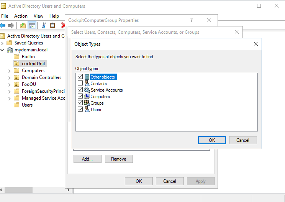
Task: Click the Cut scissors toolbar icon
Action: point(44,25)
